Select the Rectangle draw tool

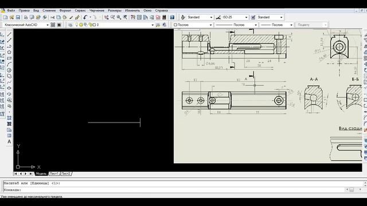9,58
